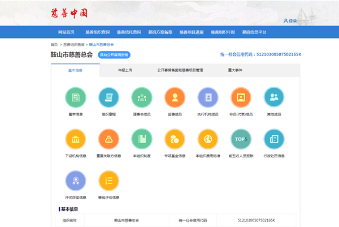This screenshot has height=227, width=339.
Task: Click the 组织名称 table cell
Action: (69, 221)
